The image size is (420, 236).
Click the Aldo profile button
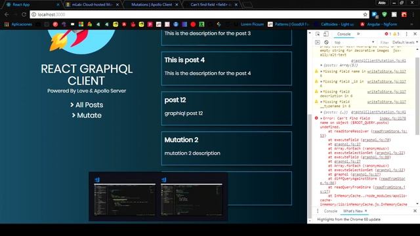382,3
